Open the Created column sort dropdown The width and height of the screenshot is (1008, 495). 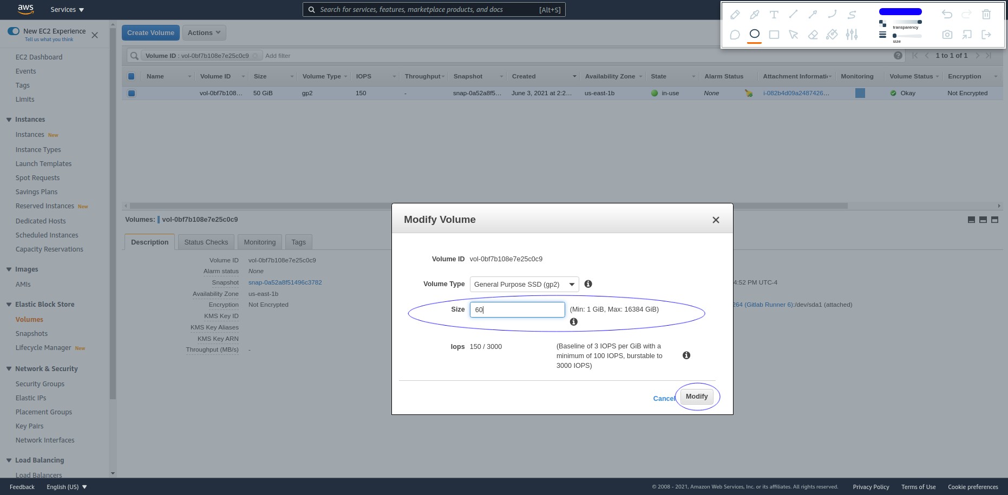[574, 76]
